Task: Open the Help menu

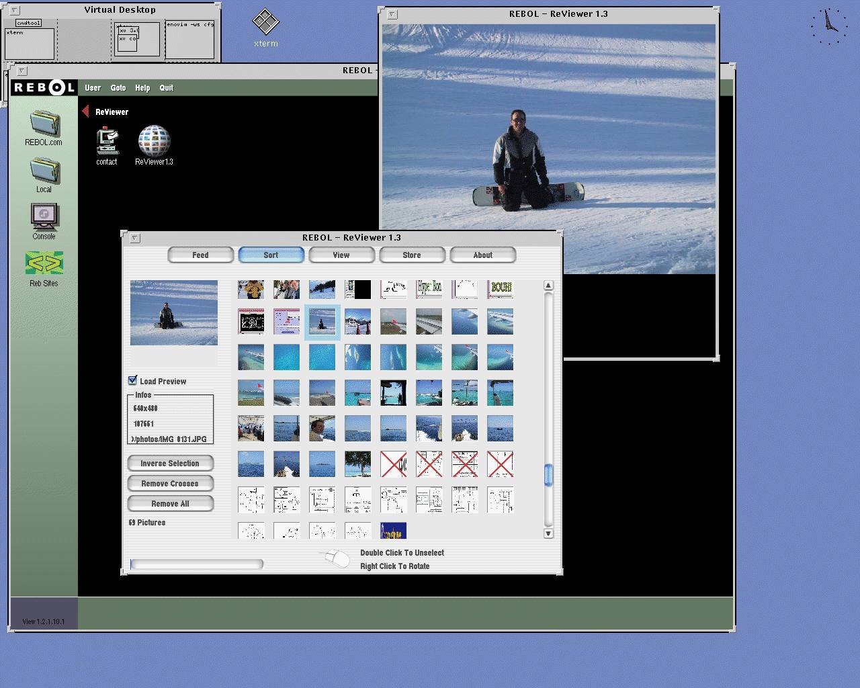Action: pyautogui.click(x=142, y=88)
